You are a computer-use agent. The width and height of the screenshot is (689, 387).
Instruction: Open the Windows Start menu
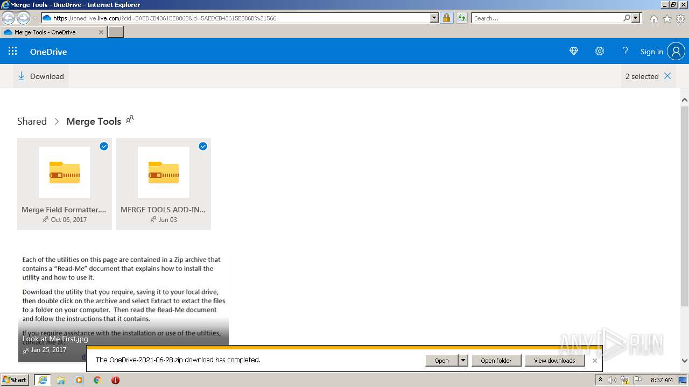pyautogui.click(x=15, y=379)
